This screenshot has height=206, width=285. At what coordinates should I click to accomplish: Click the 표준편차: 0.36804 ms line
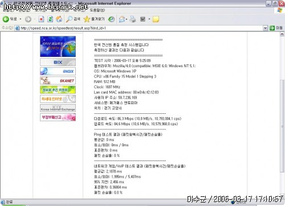pos(110,187)
